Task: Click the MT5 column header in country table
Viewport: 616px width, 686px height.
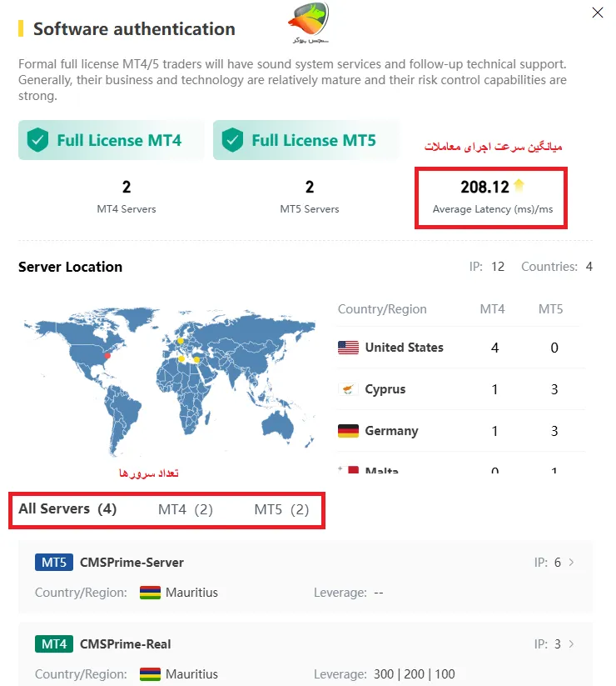Action: tap(550, 309)
